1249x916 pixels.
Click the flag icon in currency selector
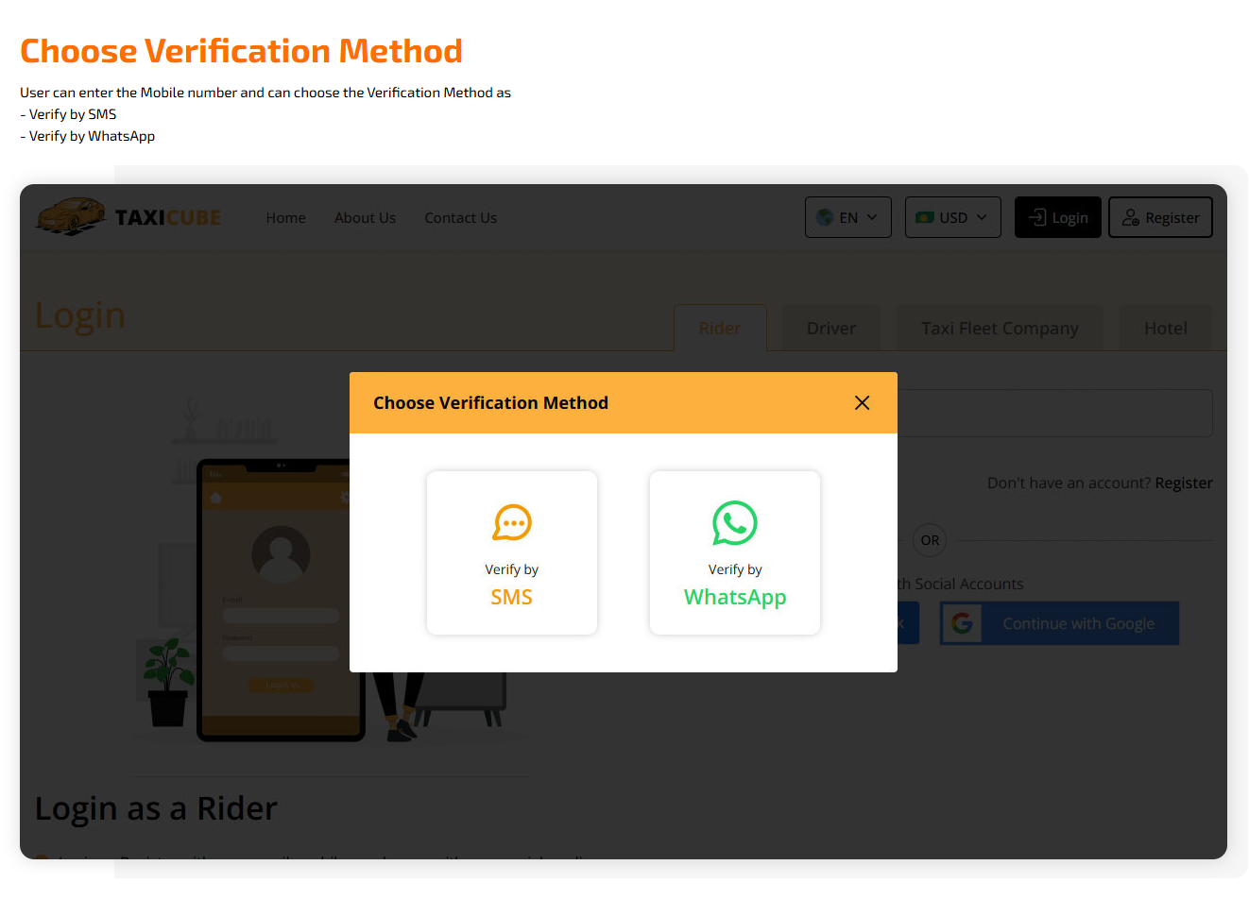tap(925, 217)
